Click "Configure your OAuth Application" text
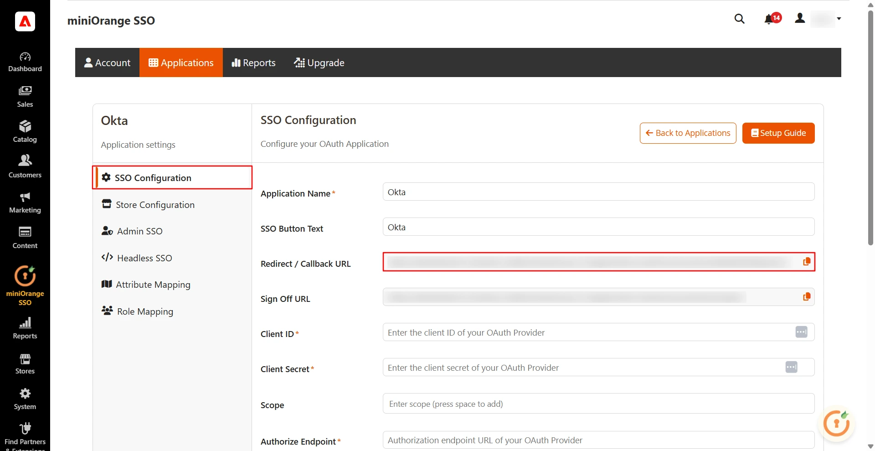Image resolution: width=875 pixels, height=451 pixels. coord(324,144)
